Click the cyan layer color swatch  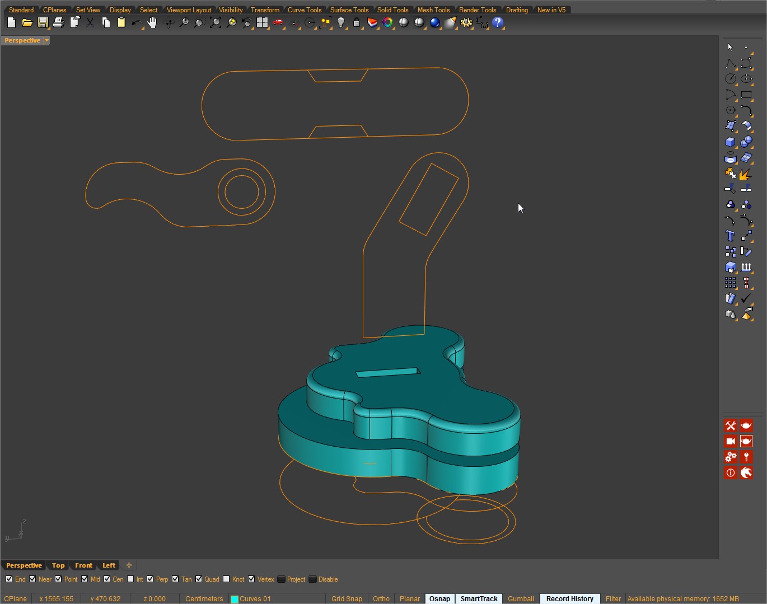[235, 599]
